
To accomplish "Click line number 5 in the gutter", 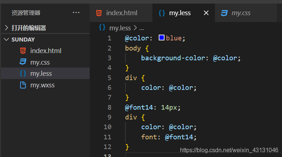I will coord(109,78).
